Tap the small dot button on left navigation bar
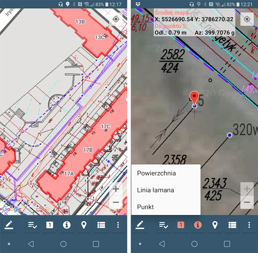Viewport: 258px width, 253px height. 9,244
